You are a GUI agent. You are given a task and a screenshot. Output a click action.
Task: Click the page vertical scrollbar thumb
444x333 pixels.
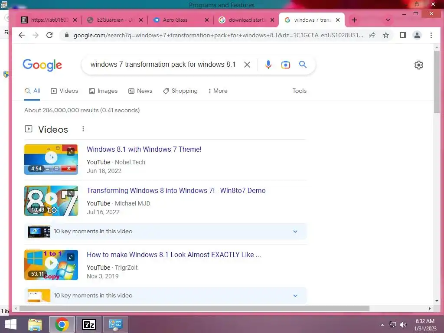point(437,82)
